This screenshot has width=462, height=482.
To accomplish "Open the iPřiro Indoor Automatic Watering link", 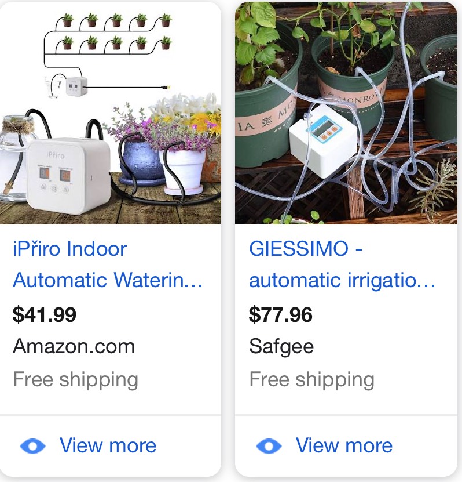I will pos(108,264).
